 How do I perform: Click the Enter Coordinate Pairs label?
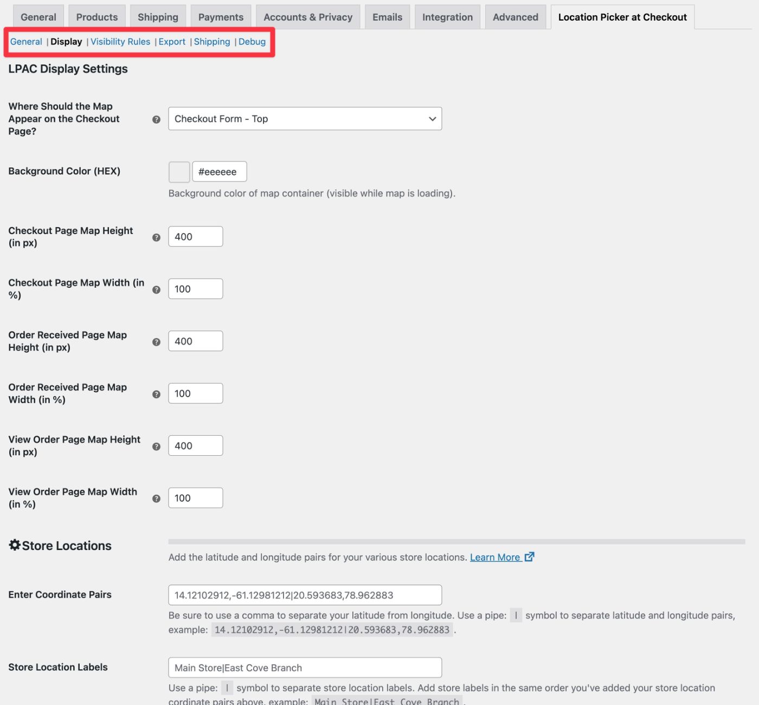pos(60,594)
